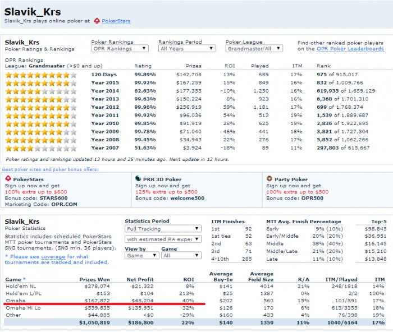Click the star rating for Year 2014

[x=41, y=91]
